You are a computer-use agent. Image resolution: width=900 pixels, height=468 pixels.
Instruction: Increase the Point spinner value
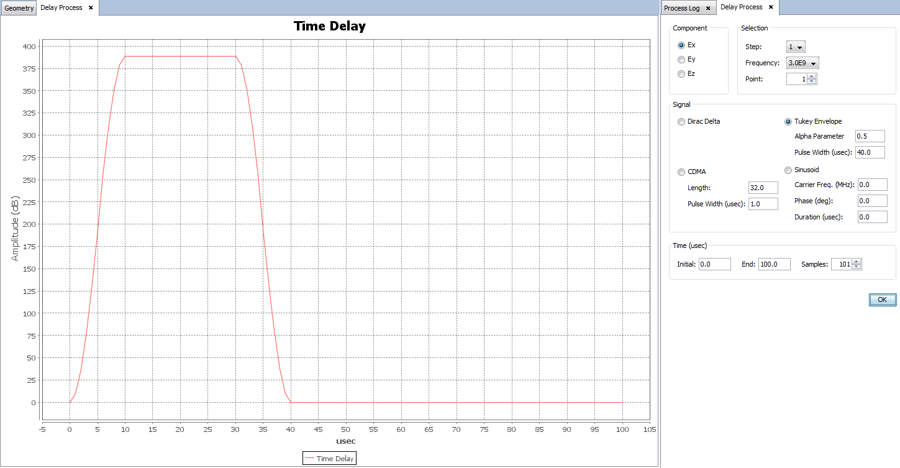pyautogui.click(x=812, y=76)
